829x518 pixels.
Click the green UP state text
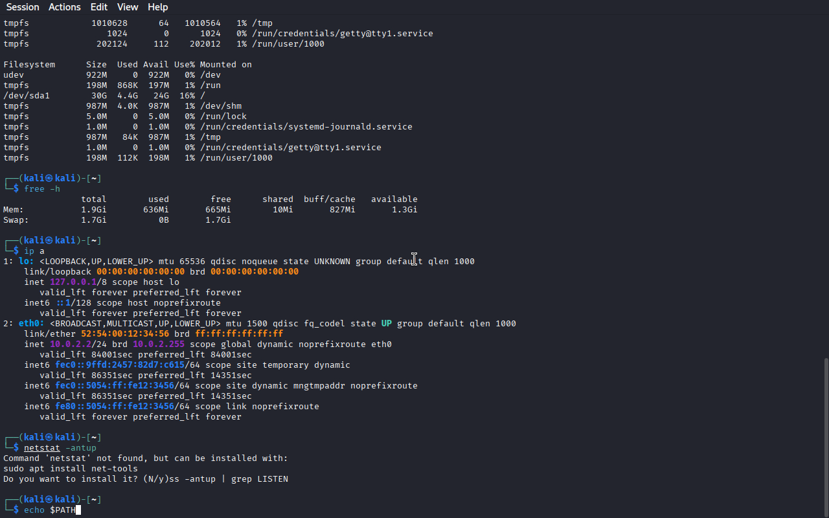[387, 324]
